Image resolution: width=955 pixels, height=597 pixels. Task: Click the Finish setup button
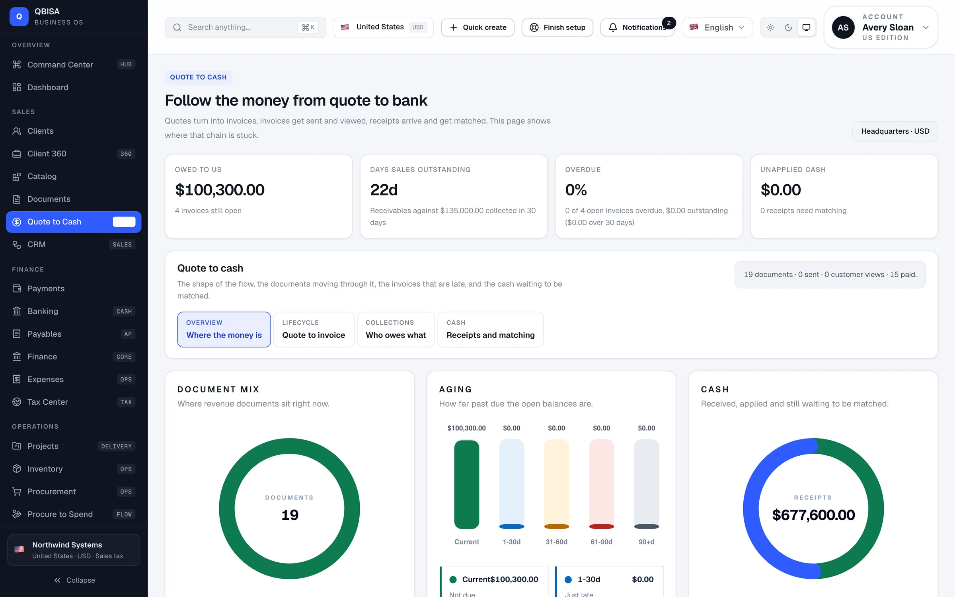click(x=557, y=27)
